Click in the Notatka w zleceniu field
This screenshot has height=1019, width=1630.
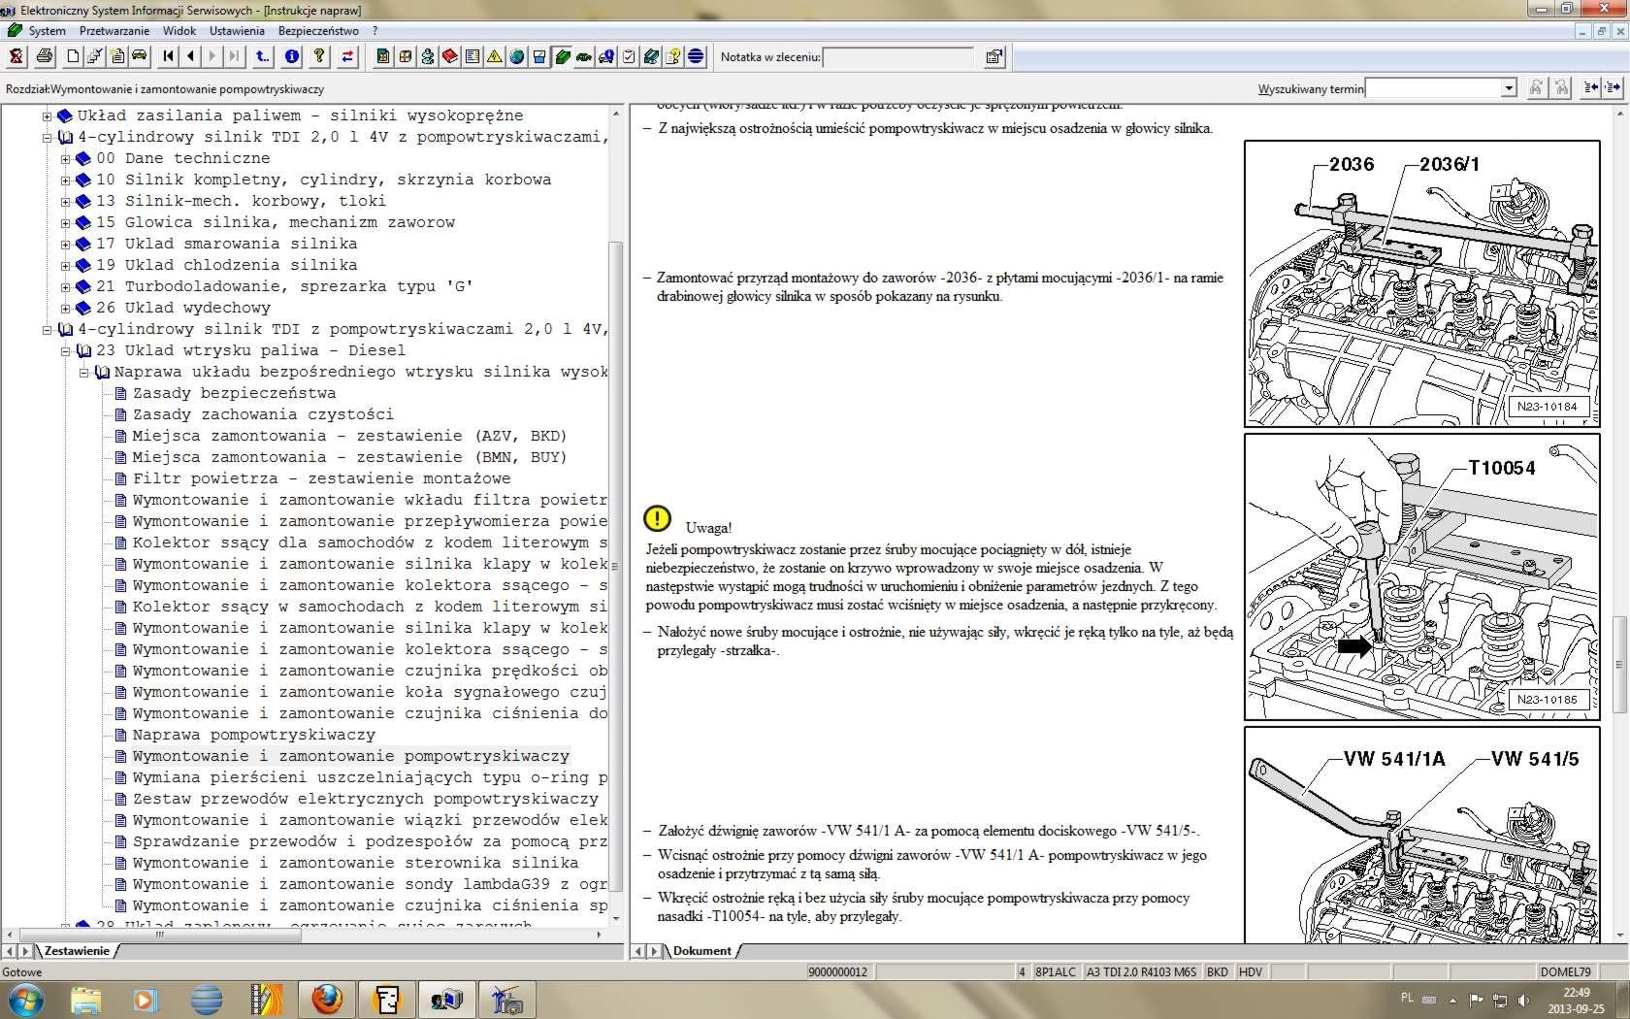pyautogui.click(x=898, y=57)
